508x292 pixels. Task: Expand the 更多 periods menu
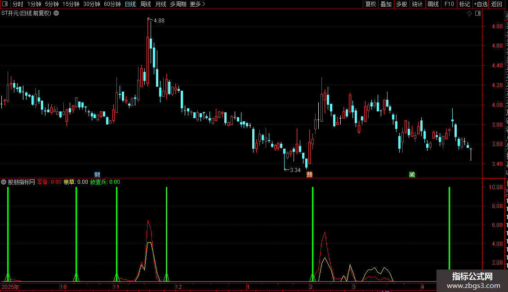tap(197, 4)
